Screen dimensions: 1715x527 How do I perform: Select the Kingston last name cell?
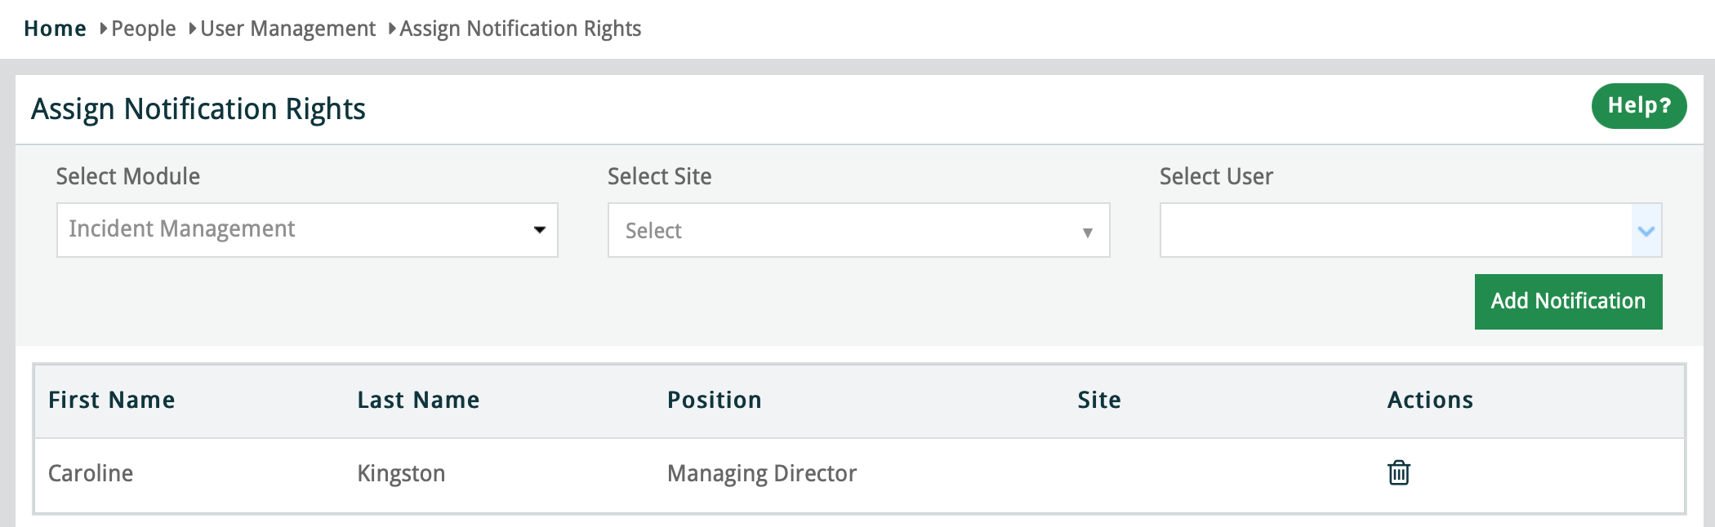pos(401,473)
